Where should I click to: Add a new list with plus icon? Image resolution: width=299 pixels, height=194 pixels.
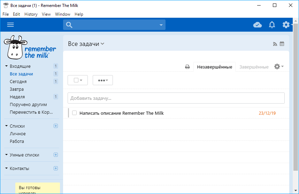click(56, 126)
